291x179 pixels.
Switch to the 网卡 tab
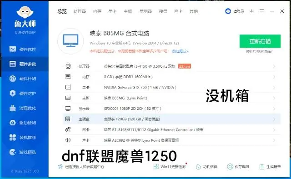pos(178,11)
